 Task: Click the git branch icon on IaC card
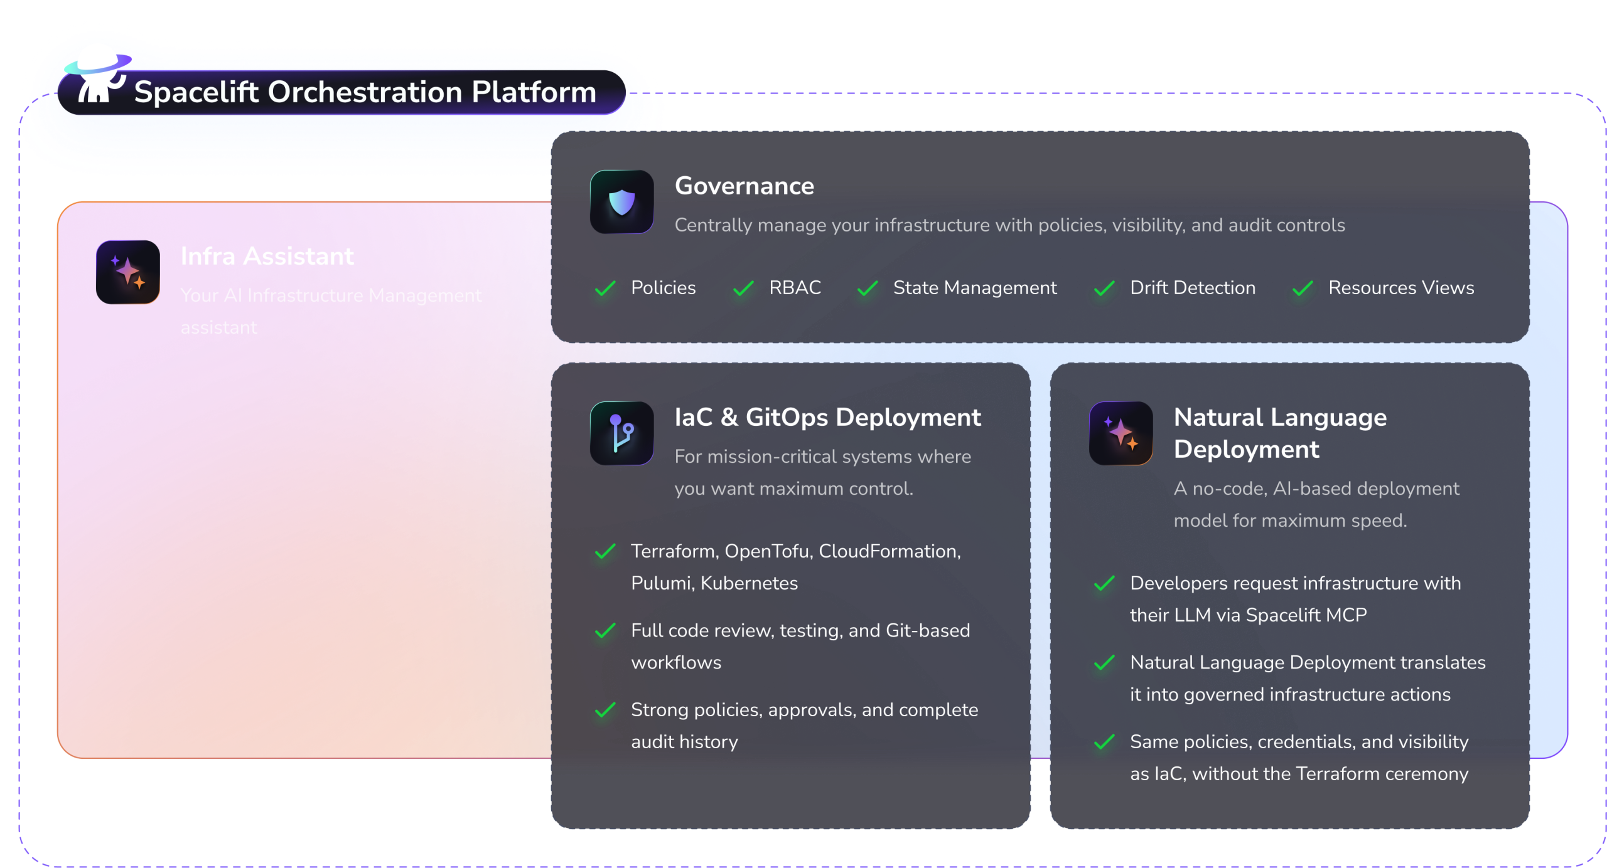pos(621,434)
